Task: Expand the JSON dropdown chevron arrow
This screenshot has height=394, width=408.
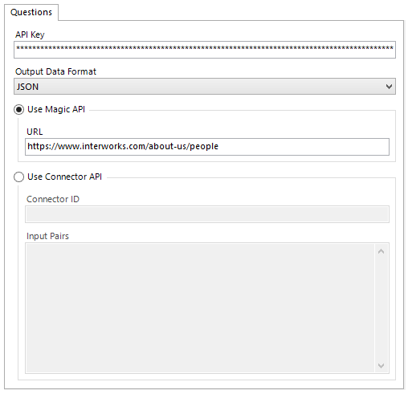Action: point(389,87)
